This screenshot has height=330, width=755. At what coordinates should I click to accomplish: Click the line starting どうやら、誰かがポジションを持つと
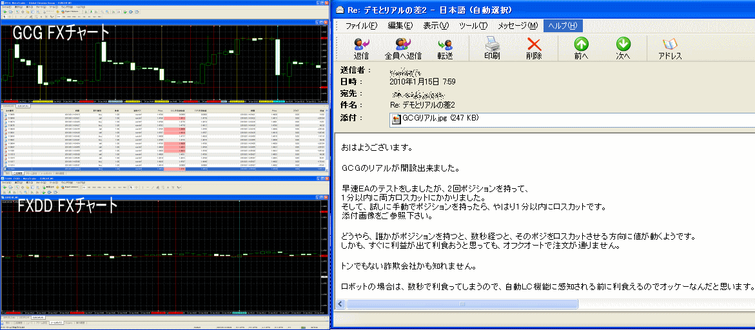pos(518,236)
